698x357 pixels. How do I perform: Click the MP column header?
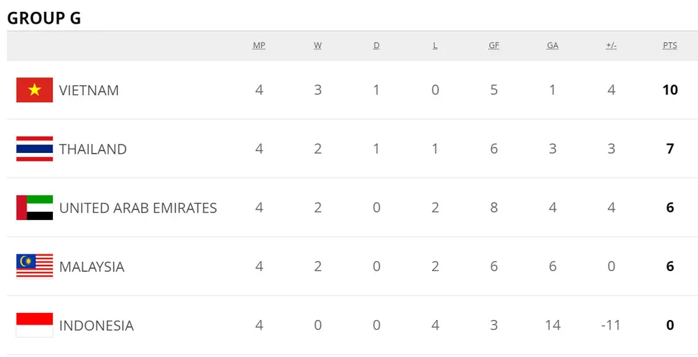point(259,45)
